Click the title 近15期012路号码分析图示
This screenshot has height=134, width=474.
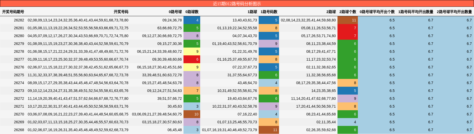tap(237, 4)
